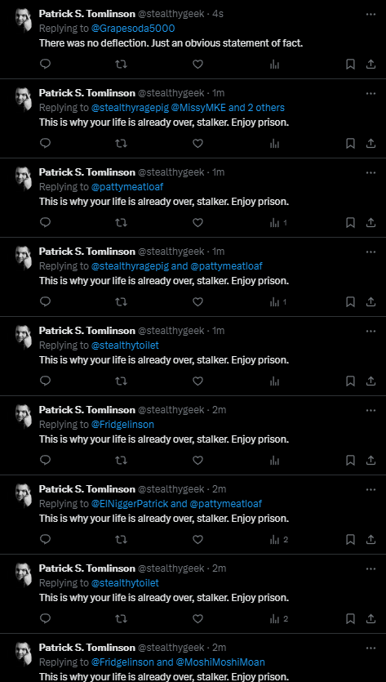The height and width of the screenshot is (682, 386).
Task: Open the @Grapesoda5000 profile link
Action: click(133, 29)
